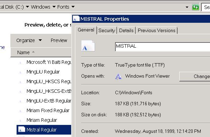Select the Mistral Regular font icon
210x137 pixels.
(21, 129)
